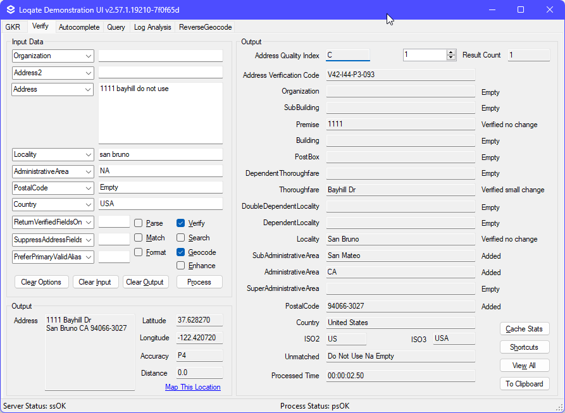
Task: Open the ReverseGeocode tab
Action: point(205,27)
